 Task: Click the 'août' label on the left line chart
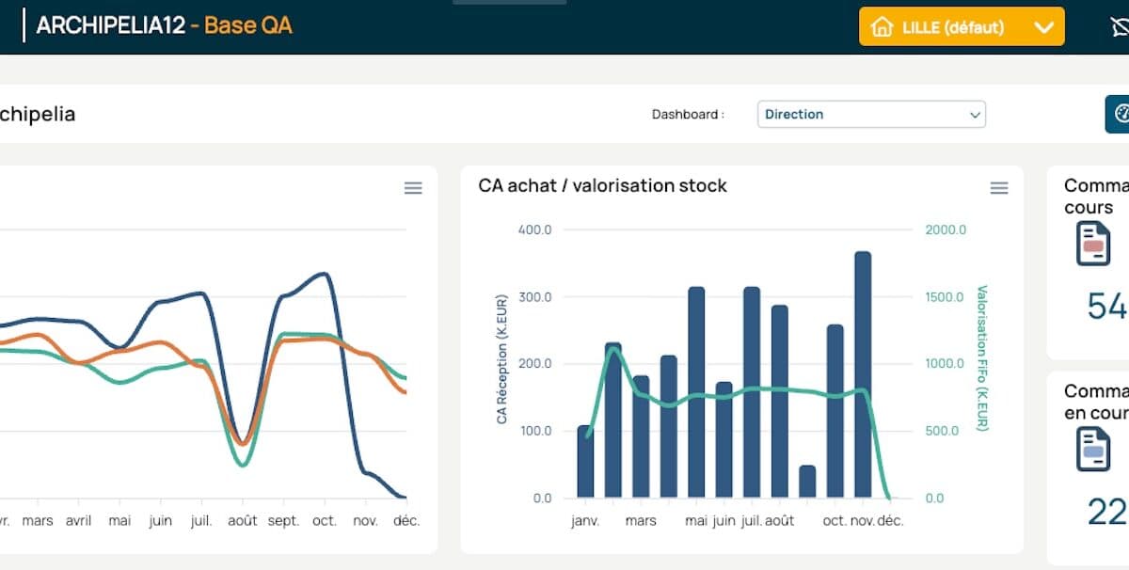pos(242,520)
